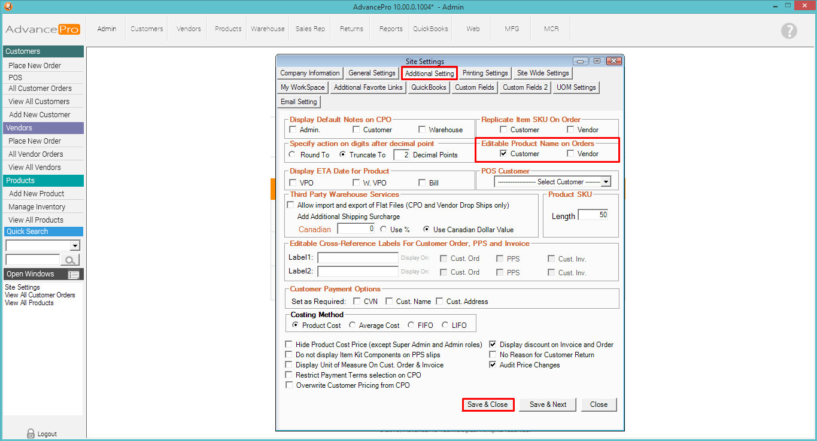Image resolution: width=817 pixels, height=441 pixels.
Task: Click the app icon in title bar
Action: coord(7,7)
